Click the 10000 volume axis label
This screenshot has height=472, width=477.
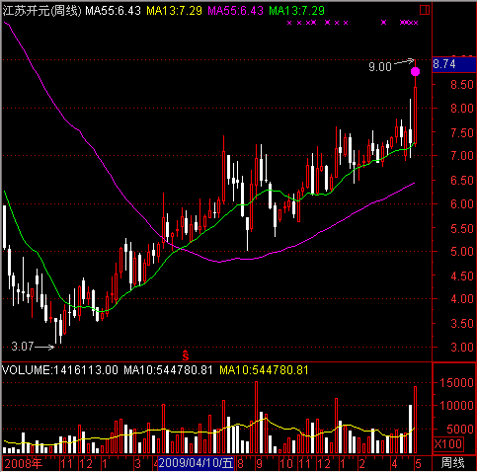click(456, 406)
